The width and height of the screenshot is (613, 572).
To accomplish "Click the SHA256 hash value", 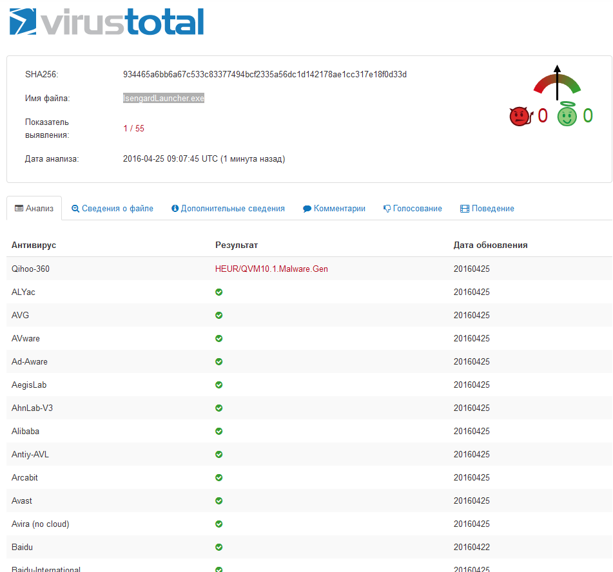I will click(265, 74).
